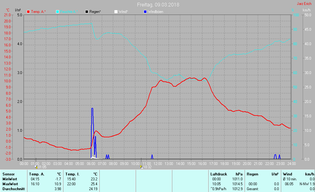Click the wind time '06:05'
The width and height of the screenshot is (315, 192).
(289, 184)
